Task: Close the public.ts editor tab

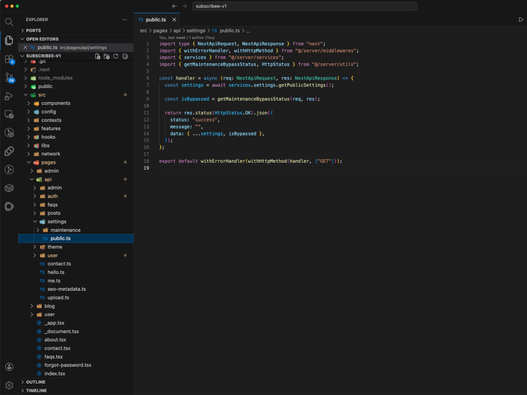Action: coord(174,20)
